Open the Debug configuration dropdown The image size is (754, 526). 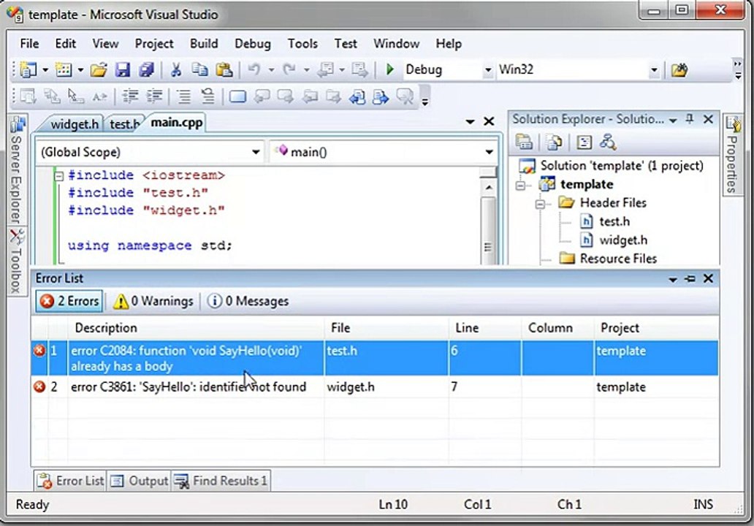[x=488, y=70]
